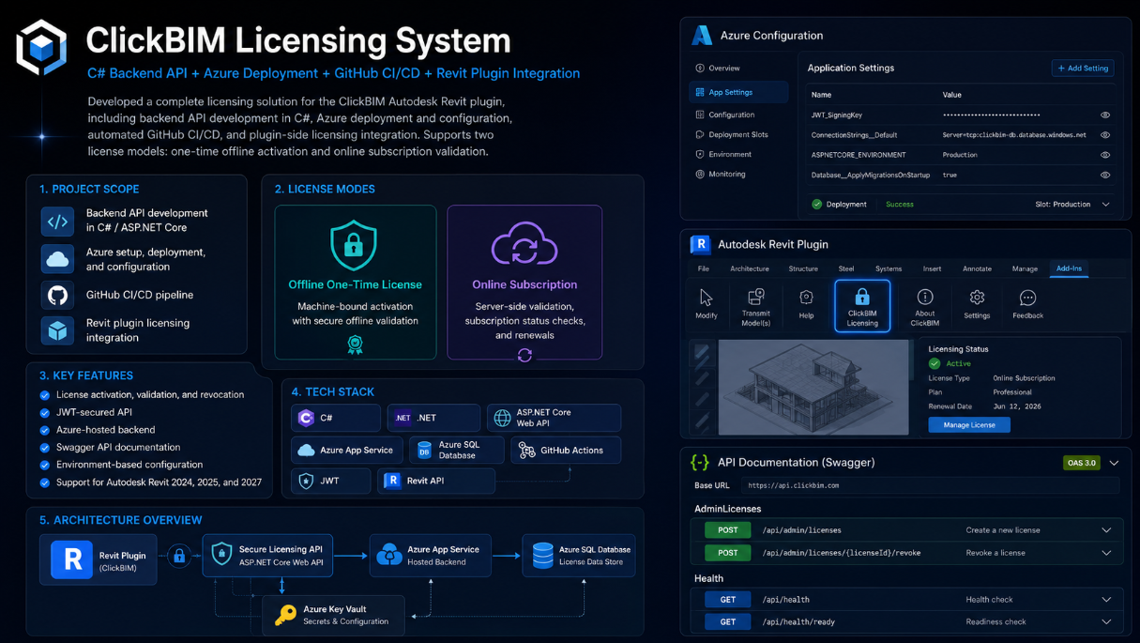Switch to the Architecture ribbon tab

(x=750, y=268)
